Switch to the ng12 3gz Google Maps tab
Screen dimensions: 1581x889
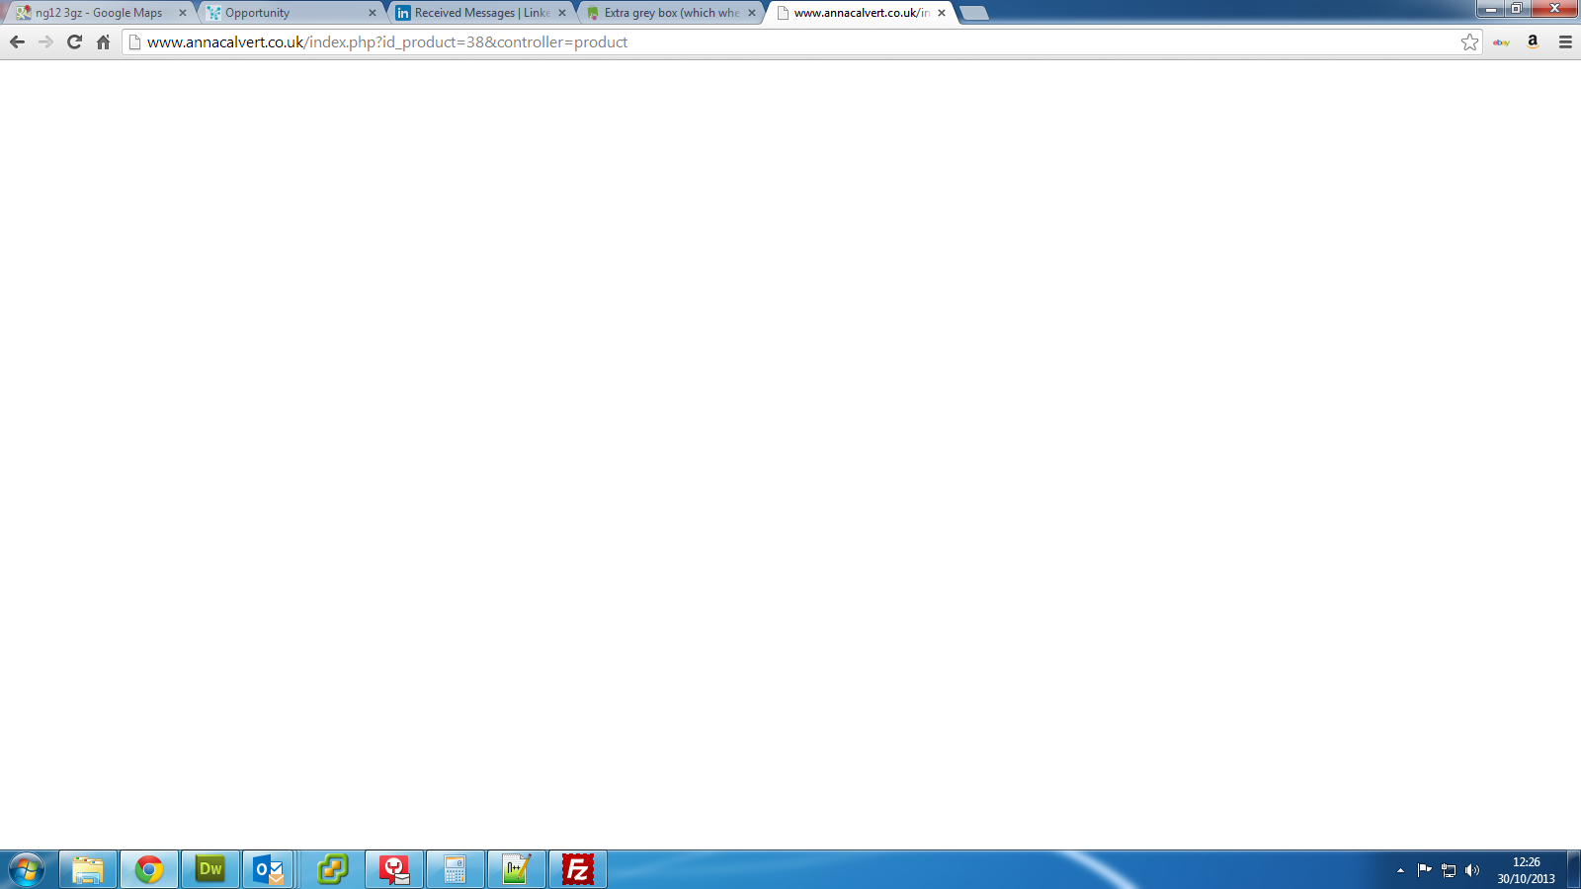click(x=99, y=13)
